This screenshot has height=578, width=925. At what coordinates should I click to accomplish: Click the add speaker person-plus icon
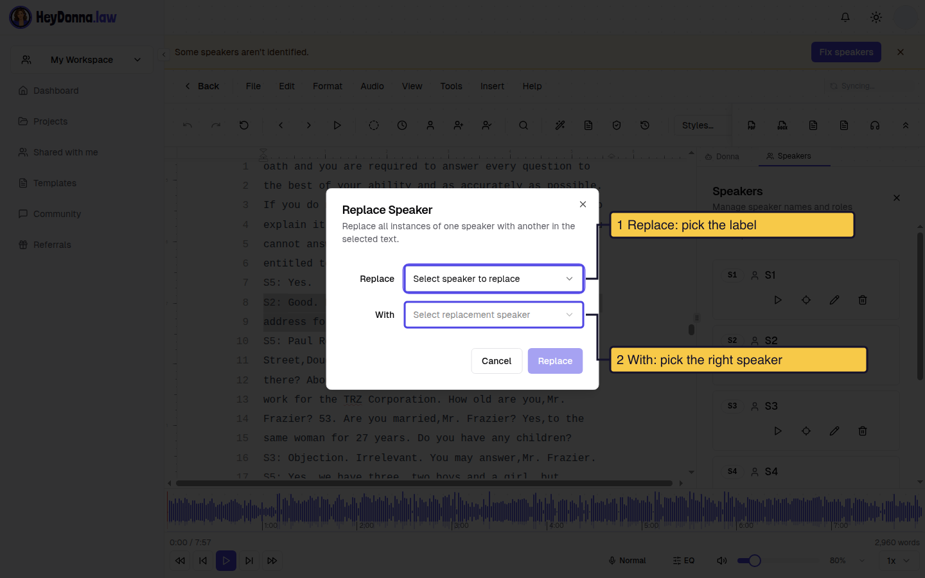pyautogui.click(x=459, y=125)
